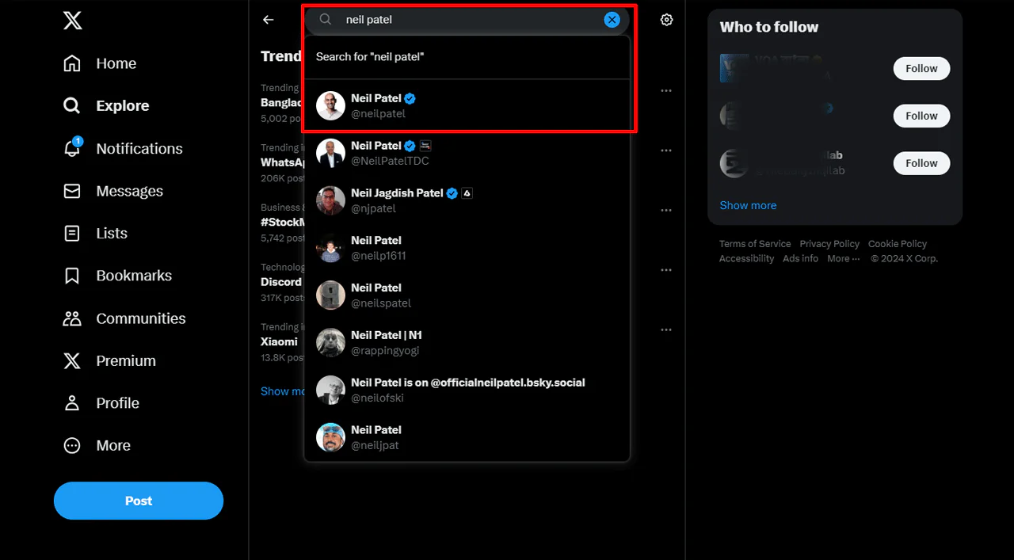The image size is (1014, 560).
Task: Open Bookmarks from sidebar
Action: 117,276
